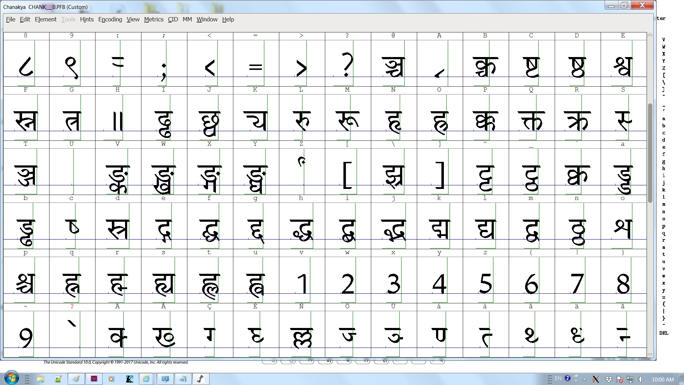Open the Encoding menu
The height and width of the screenshot is (385, 684).
110,19
